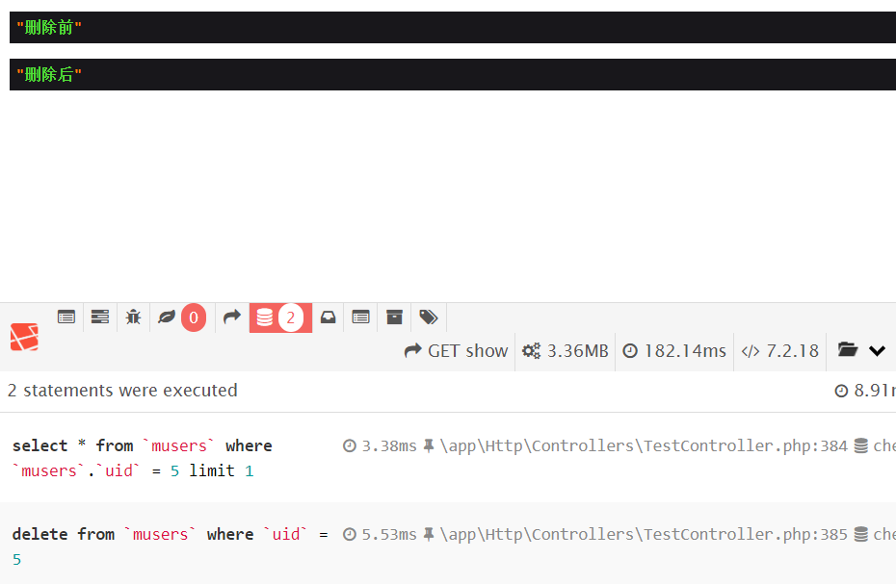The width and height of the screenshot is (896, 584).
Task: Select the delete from musers query row
Action: 448,544
